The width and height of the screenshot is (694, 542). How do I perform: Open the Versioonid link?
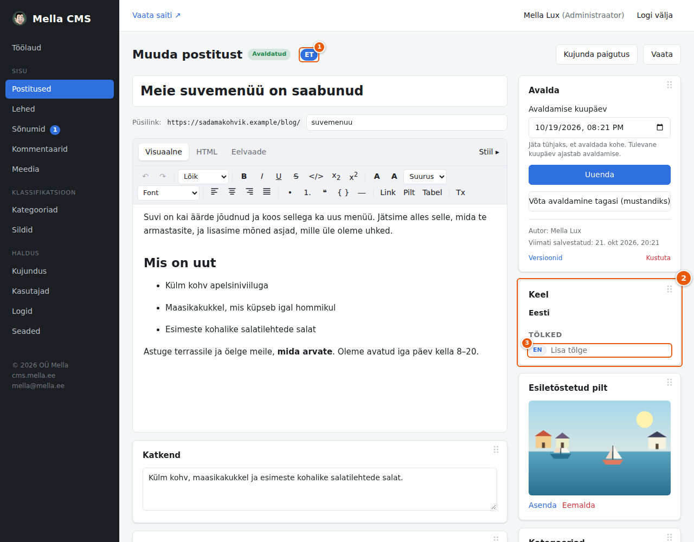click(x=545, y=258)
